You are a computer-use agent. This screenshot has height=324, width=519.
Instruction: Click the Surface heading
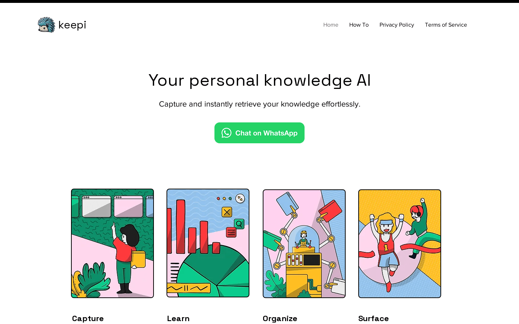click(x=373, y=319)
